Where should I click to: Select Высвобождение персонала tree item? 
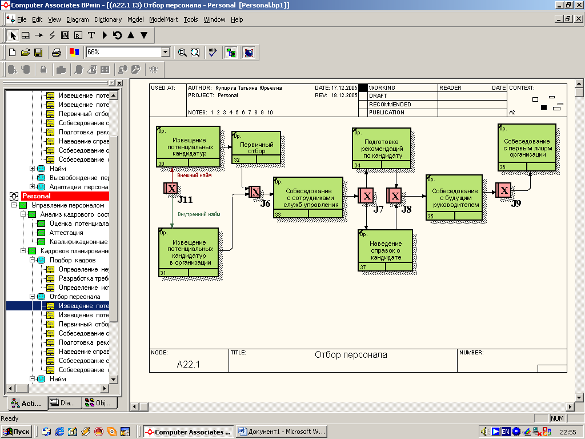pyautogui.click(x=79, y=178)
